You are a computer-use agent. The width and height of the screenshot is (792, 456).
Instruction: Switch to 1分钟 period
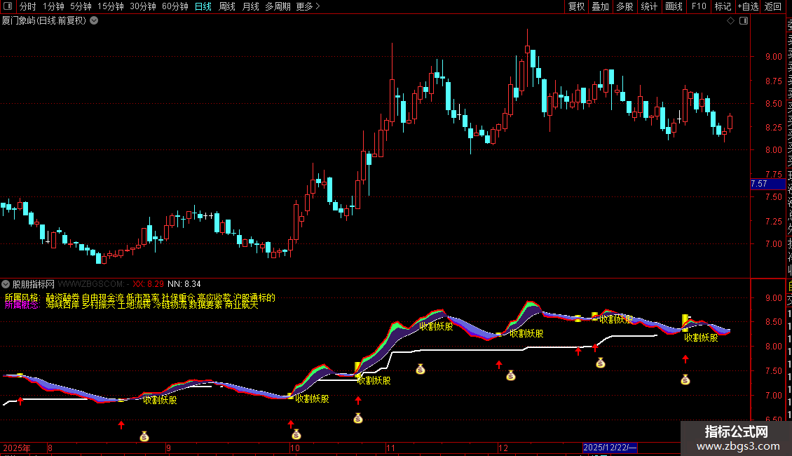[53, 6]
